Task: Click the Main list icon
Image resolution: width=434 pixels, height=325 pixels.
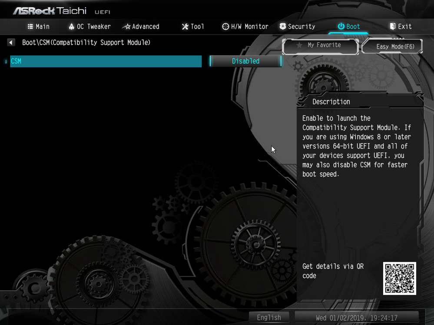Action: tap(30, 26)
